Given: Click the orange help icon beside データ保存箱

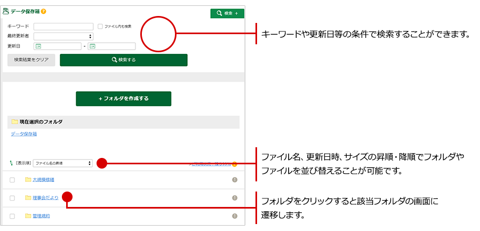Looking at the screenshot, I should (x=44, y=11).
